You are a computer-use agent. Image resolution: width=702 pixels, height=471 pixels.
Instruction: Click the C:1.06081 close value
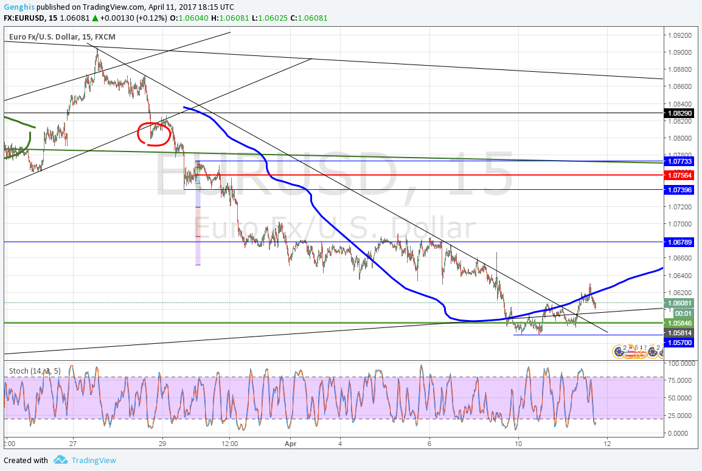coord(309,18)
